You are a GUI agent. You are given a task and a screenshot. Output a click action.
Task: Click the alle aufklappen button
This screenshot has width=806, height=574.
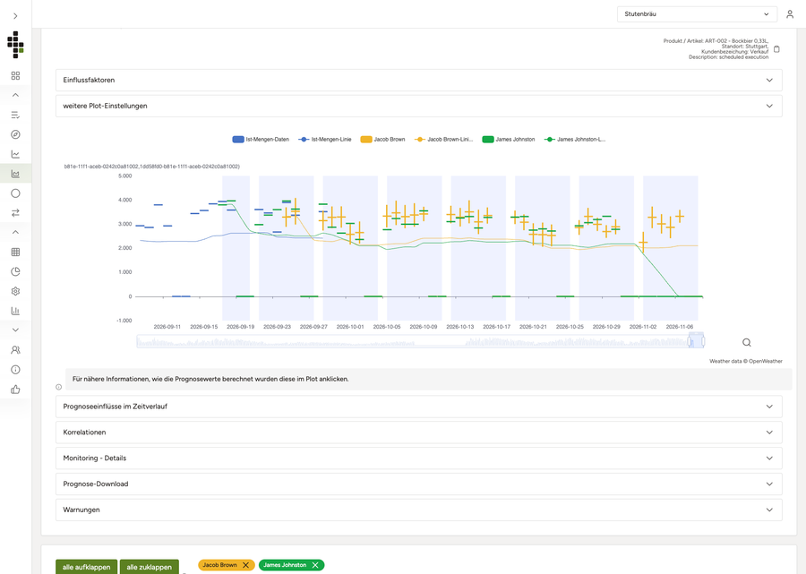[x=86, y=567]
